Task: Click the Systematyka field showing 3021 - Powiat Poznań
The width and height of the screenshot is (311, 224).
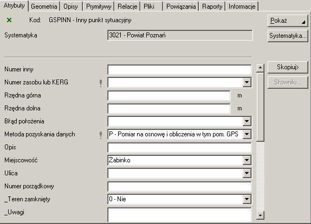Action: (180, 35)
